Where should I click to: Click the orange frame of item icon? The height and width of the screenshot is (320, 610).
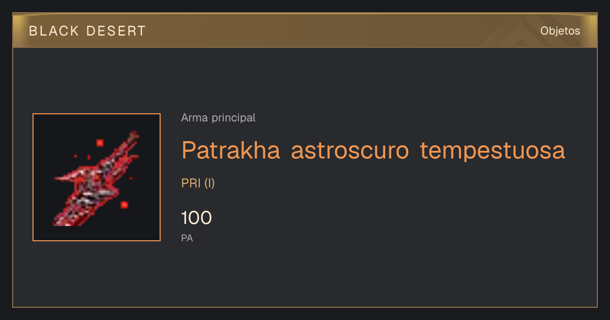(x=97, y=114)
